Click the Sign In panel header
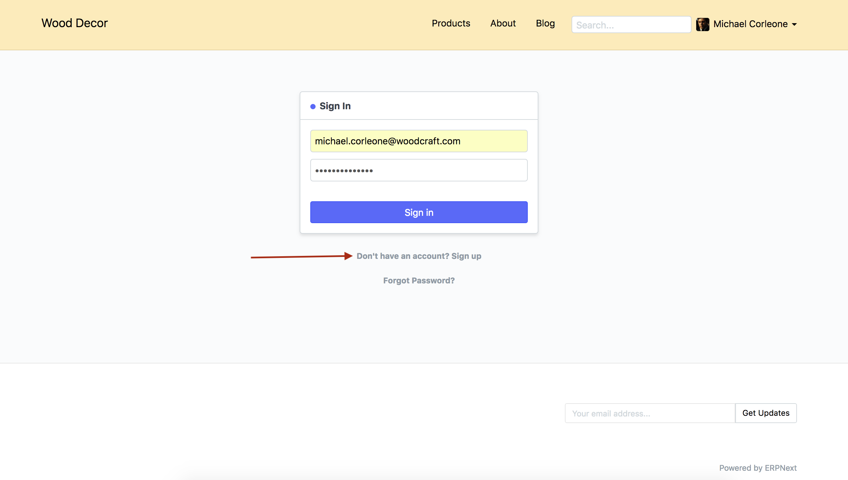 click(x=335, y=106)
